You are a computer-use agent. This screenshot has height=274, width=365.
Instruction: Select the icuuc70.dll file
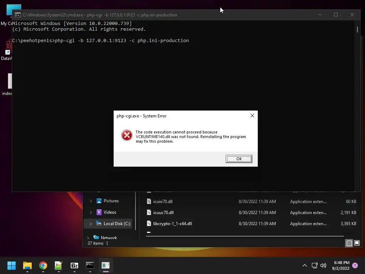point(163,213)
